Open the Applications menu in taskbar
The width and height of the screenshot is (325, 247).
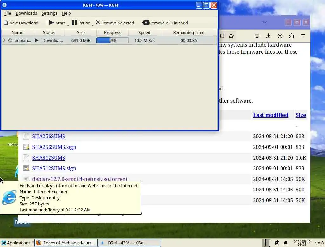[16, 243]
